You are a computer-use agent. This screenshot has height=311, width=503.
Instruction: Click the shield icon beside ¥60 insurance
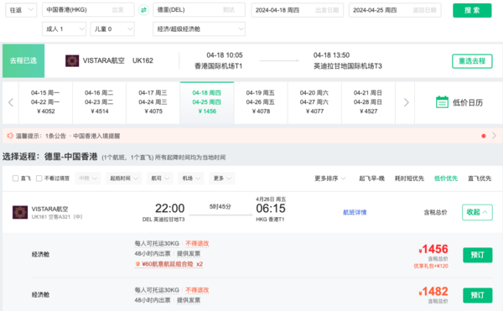pos(137,264)
